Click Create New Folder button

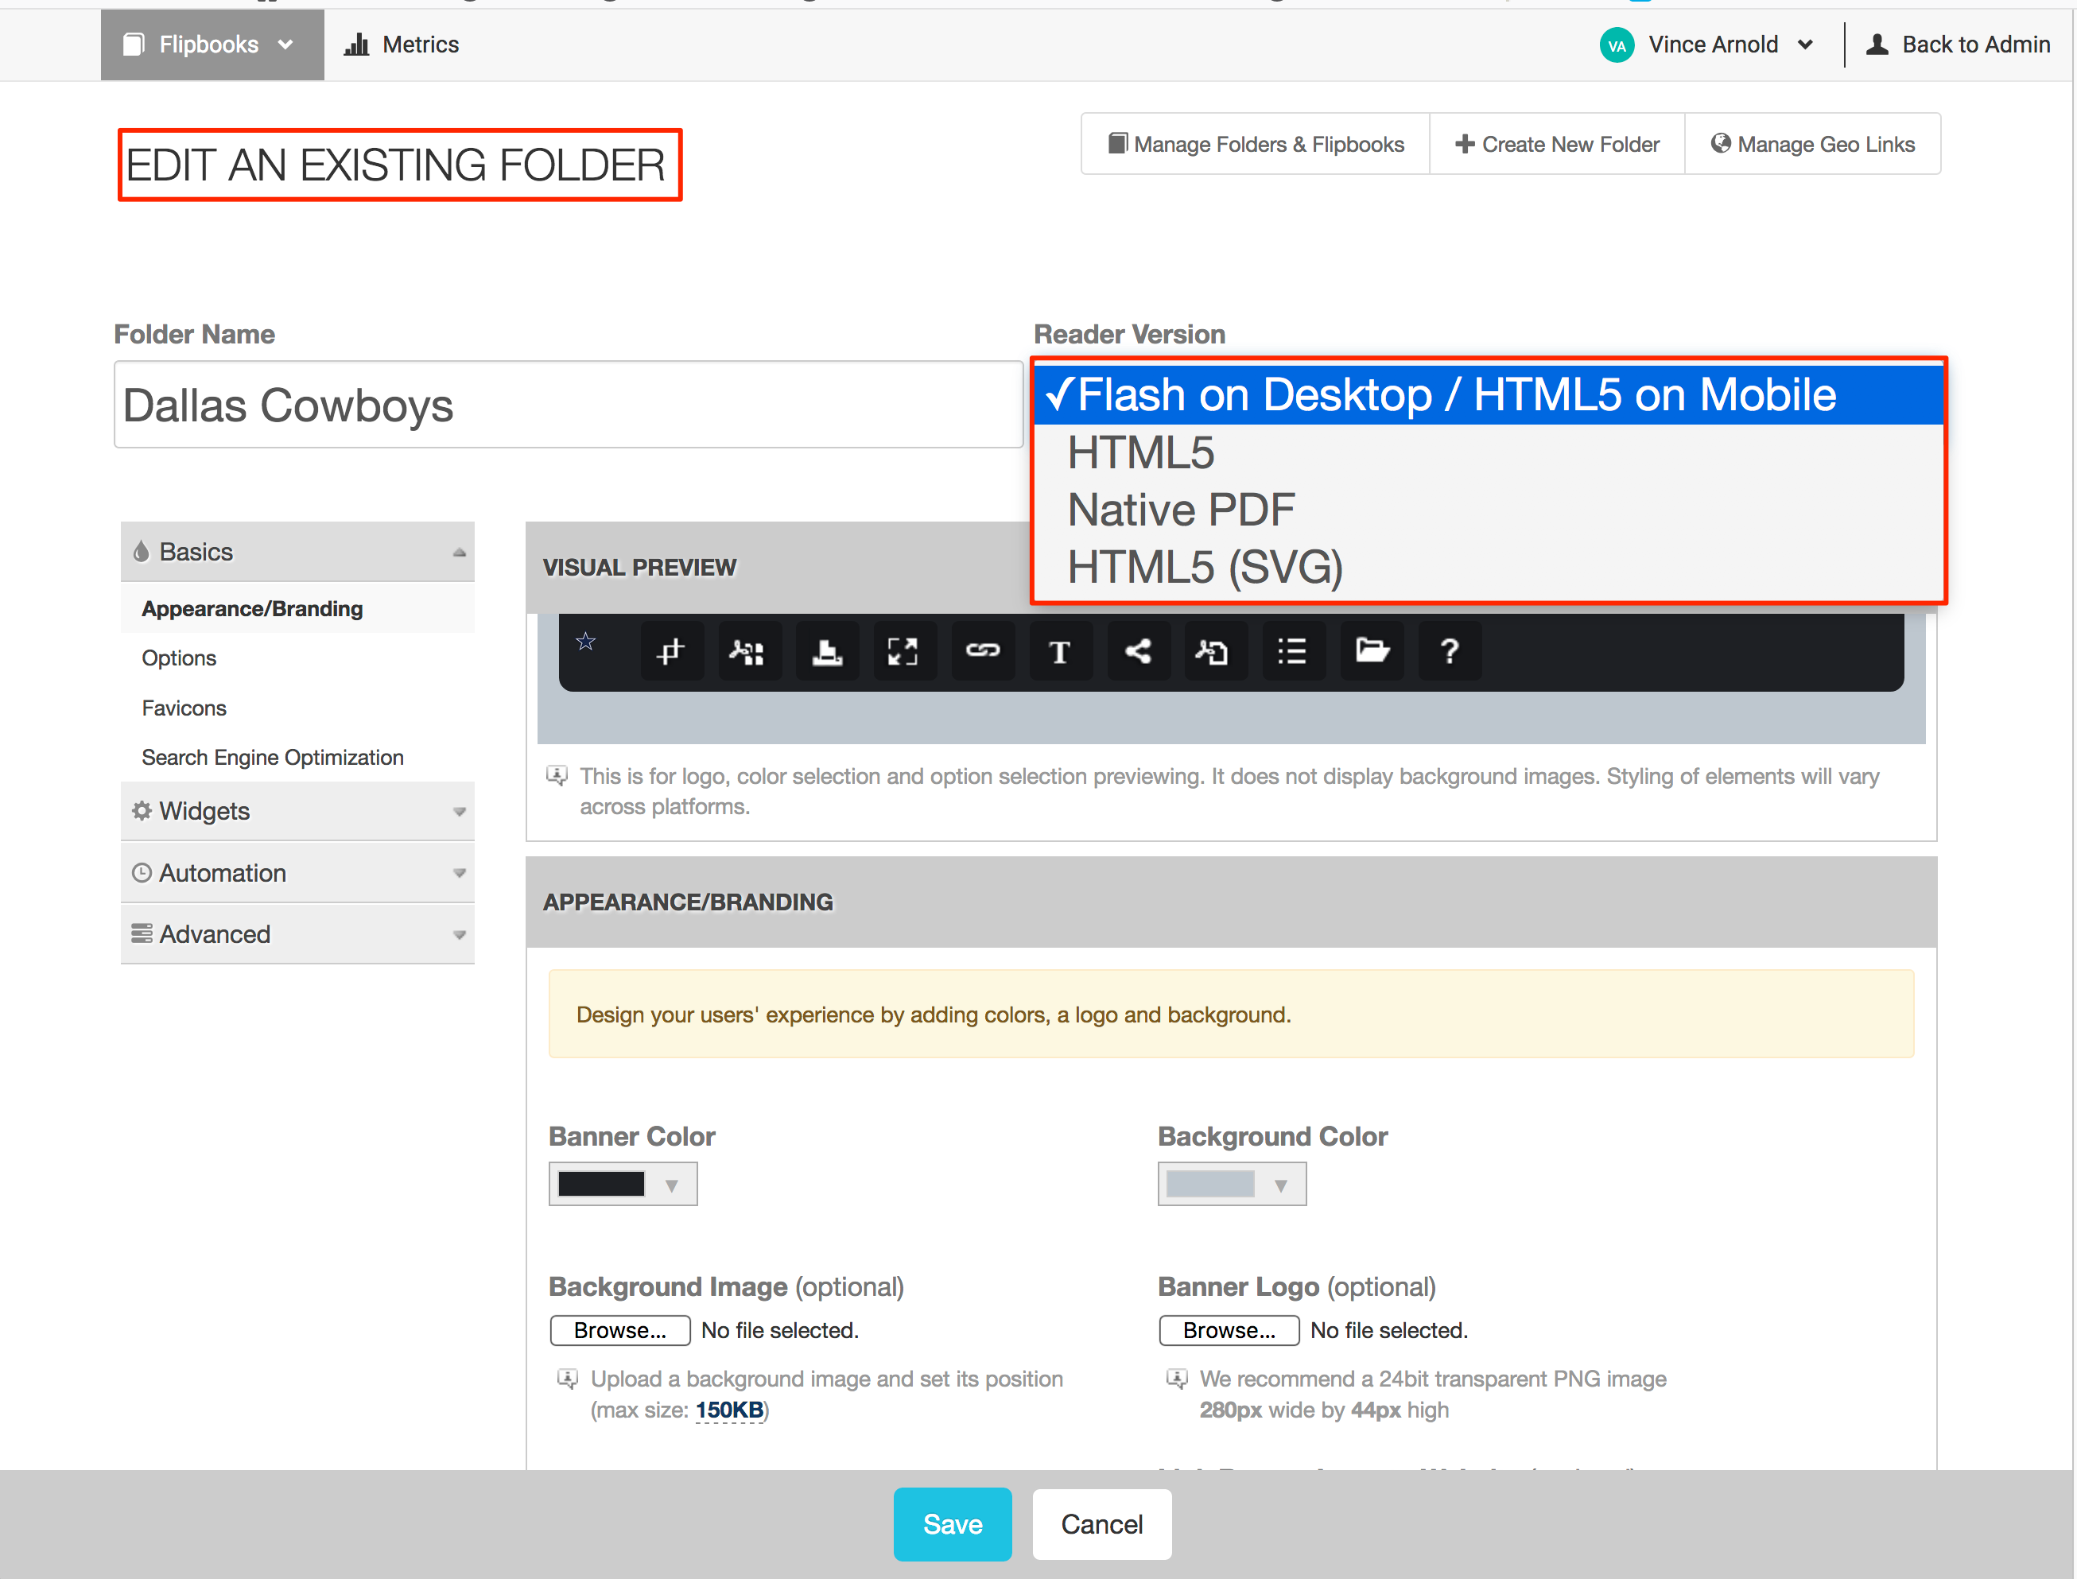[x=1557, y=144]
